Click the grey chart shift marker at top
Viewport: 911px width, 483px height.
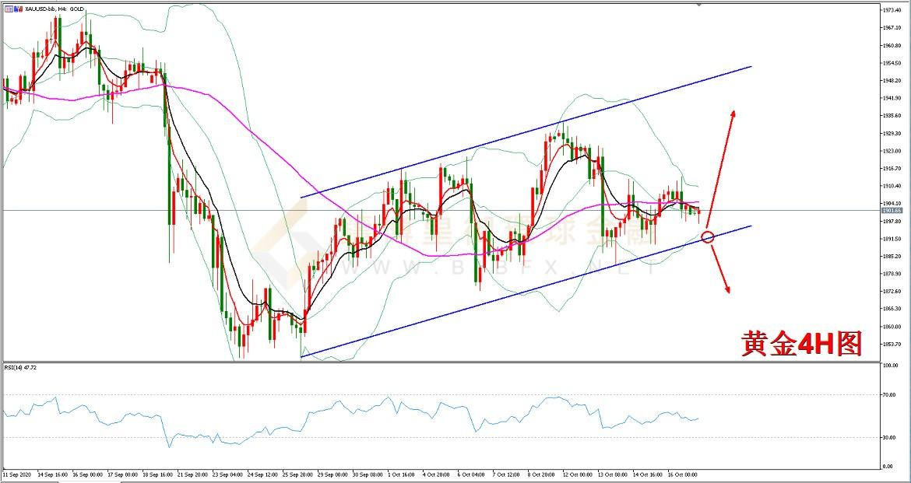click(x=698, y=5)
